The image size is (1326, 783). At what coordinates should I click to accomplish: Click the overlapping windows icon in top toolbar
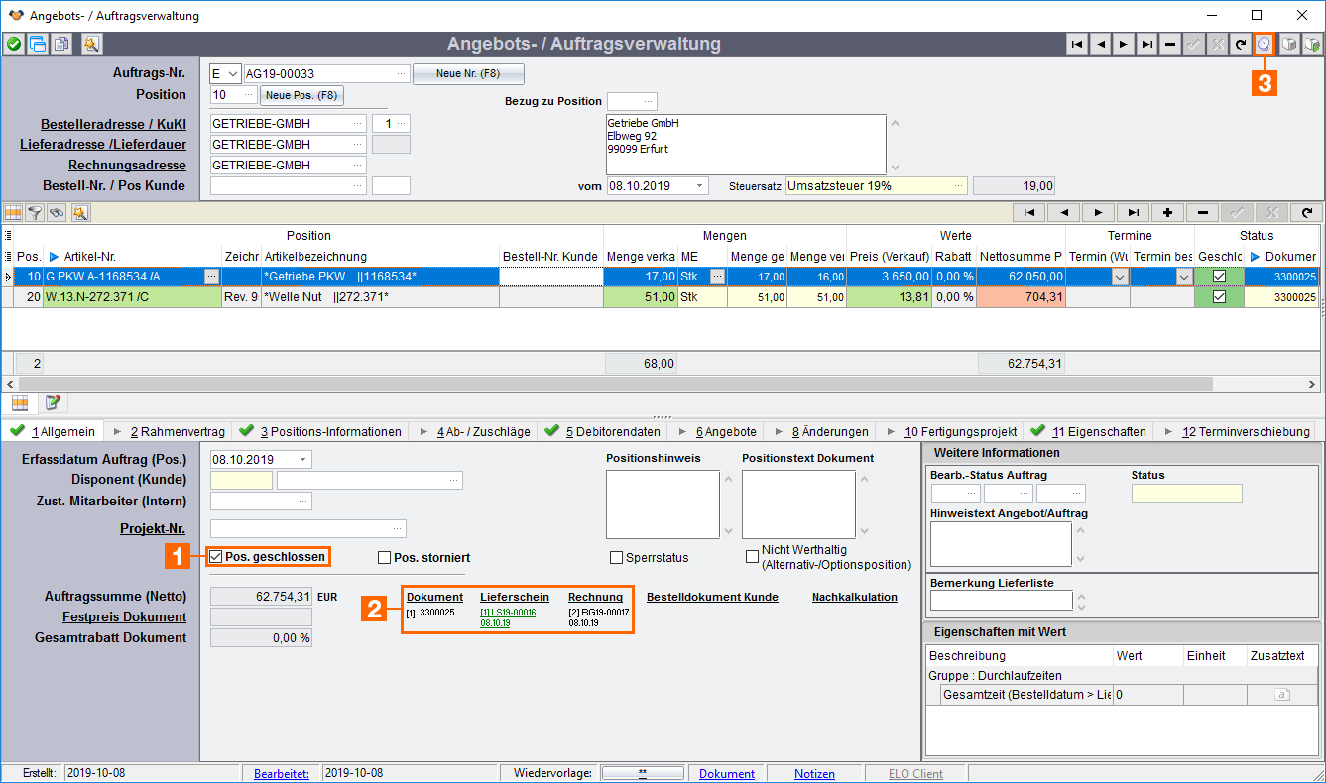[38, 44]
